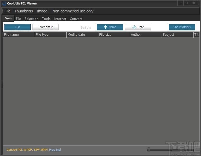Switch to the Selection tab
This screenshot has height=156, width=201.
[x=31, y=19]
